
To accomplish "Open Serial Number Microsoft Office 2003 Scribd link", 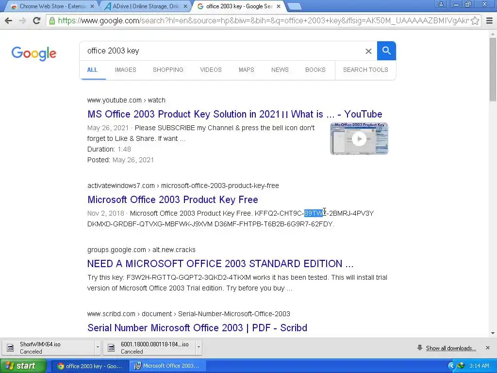I will 197,328.
